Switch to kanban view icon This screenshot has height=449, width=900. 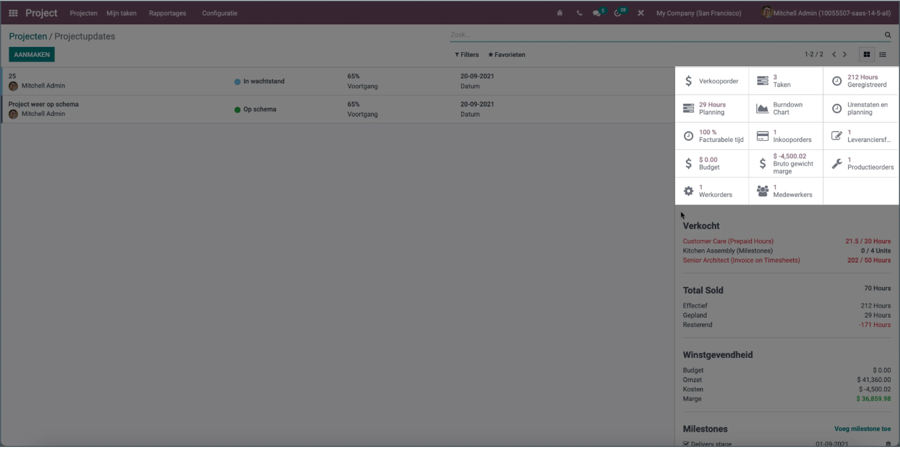click(x=867, y=54)
